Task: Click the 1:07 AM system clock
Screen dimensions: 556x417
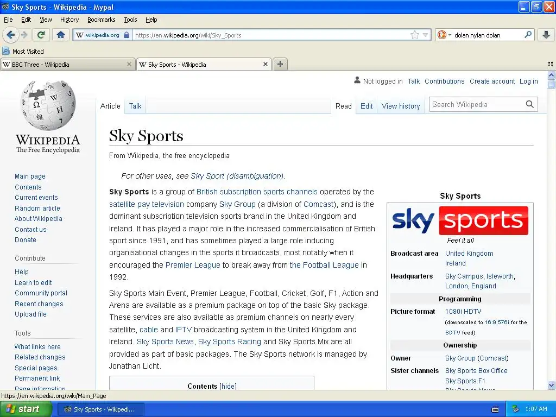Action: [536, 409]
